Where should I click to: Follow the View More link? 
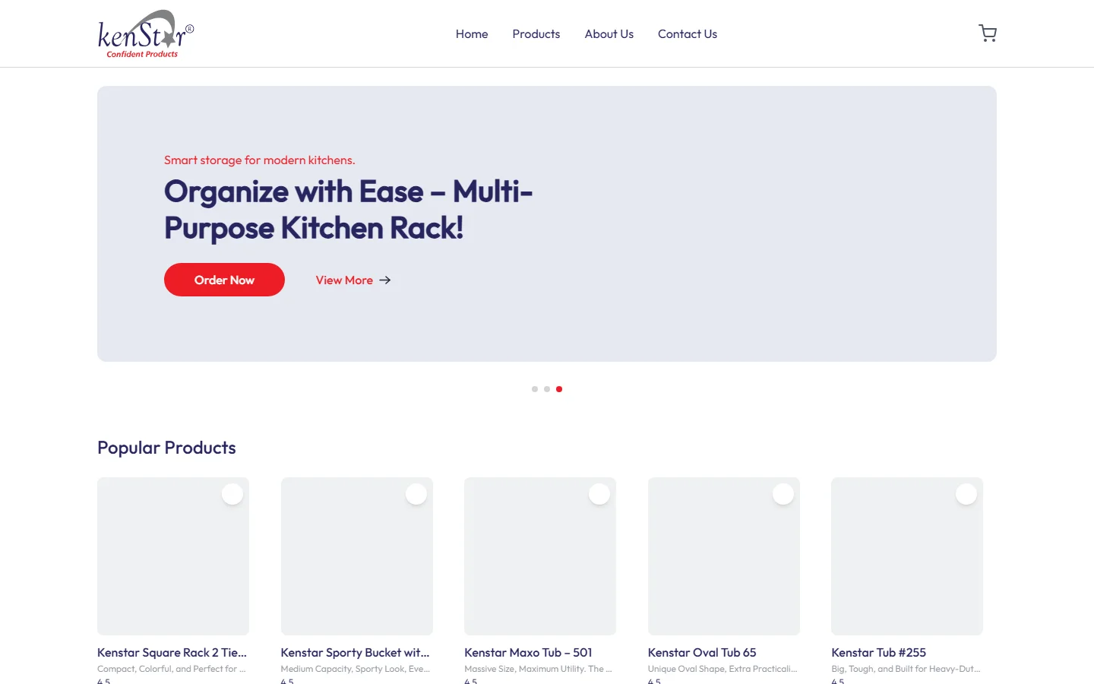(x=353, y=280)
